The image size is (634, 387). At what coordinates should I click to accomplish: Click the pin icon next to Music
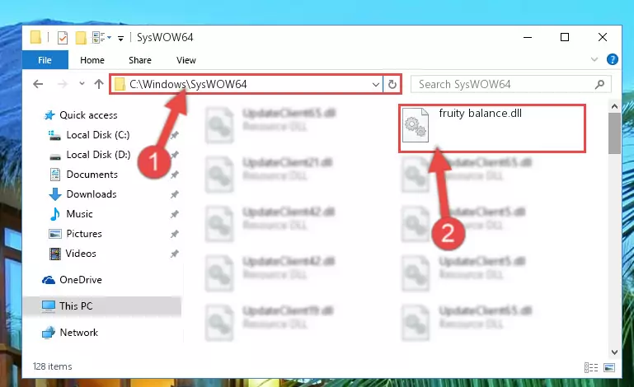coord(174,215)
